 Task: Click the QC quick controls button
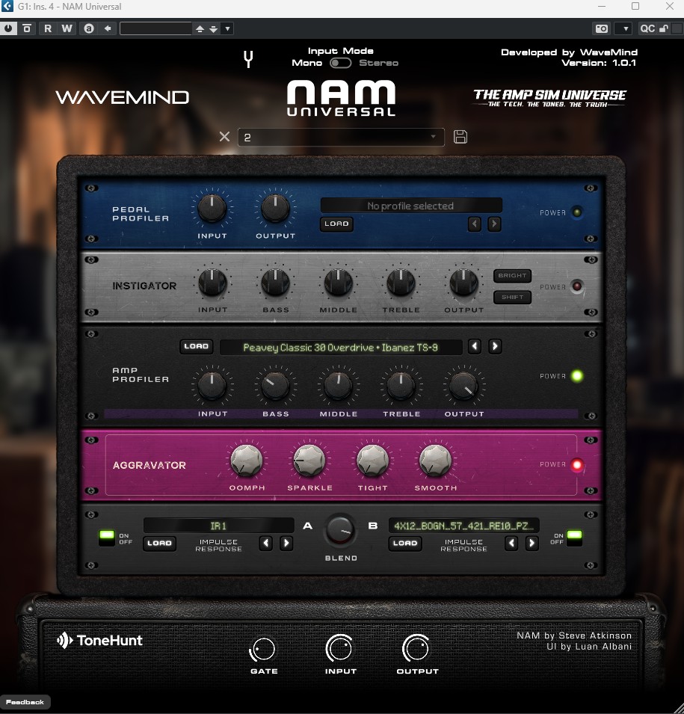coord(647,28)
